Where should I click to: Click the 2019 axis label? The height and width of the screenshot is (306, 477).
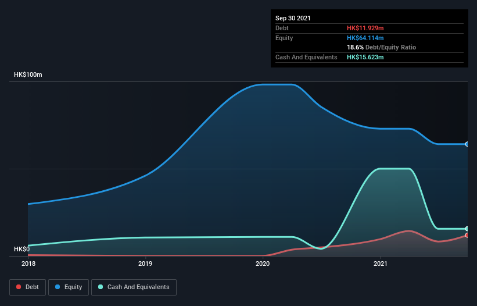click(x=145, y=264)
